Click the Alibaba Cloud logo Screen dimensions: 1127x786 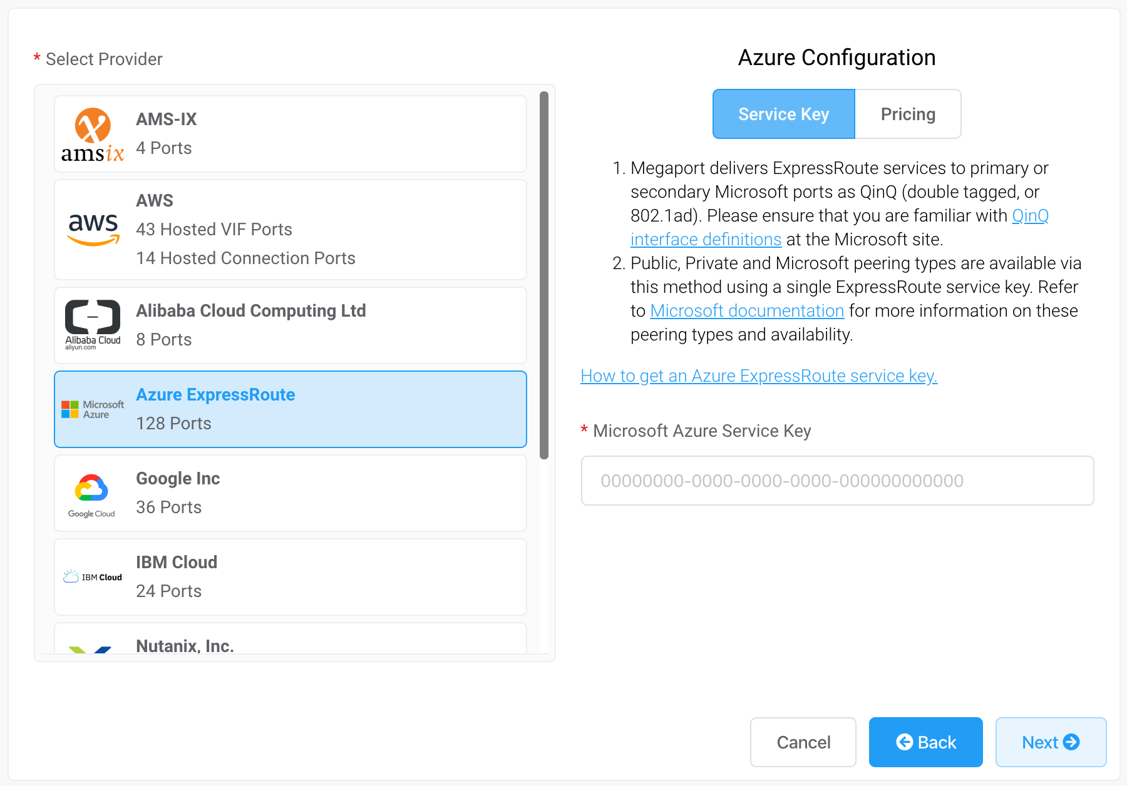click(x=93, y=325)
